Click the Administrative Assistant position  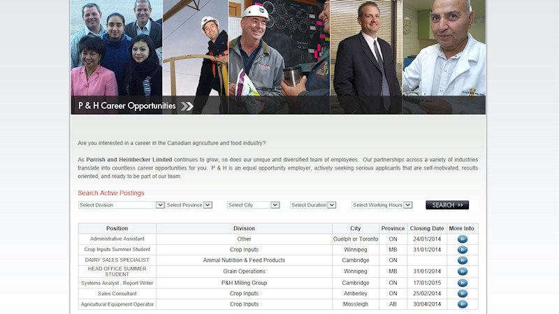117,239
